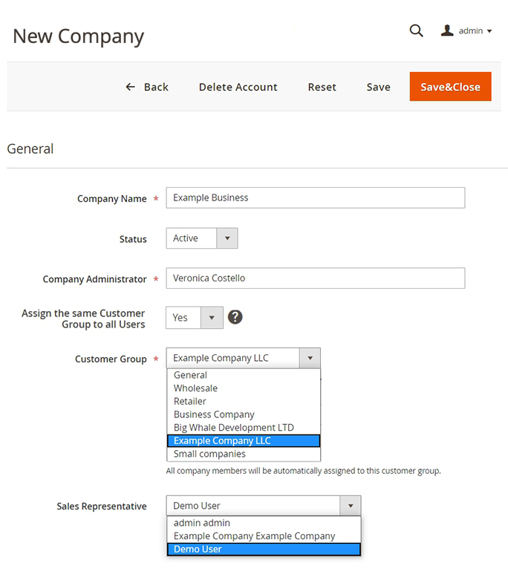
Task: Click the Delete Account button
Action: (x=238, y=87)
